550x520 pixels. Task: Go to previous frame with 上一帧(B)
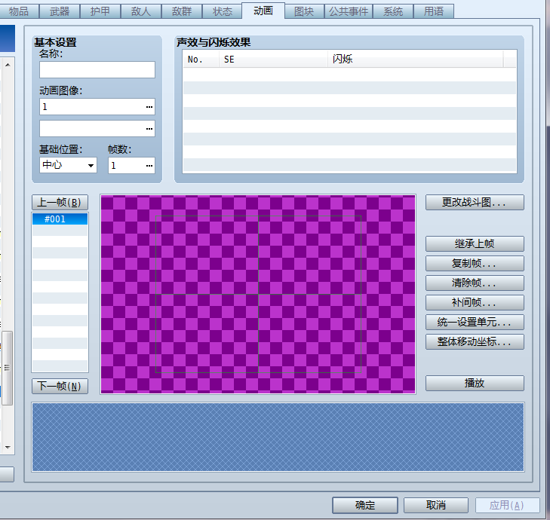(60, 202)
